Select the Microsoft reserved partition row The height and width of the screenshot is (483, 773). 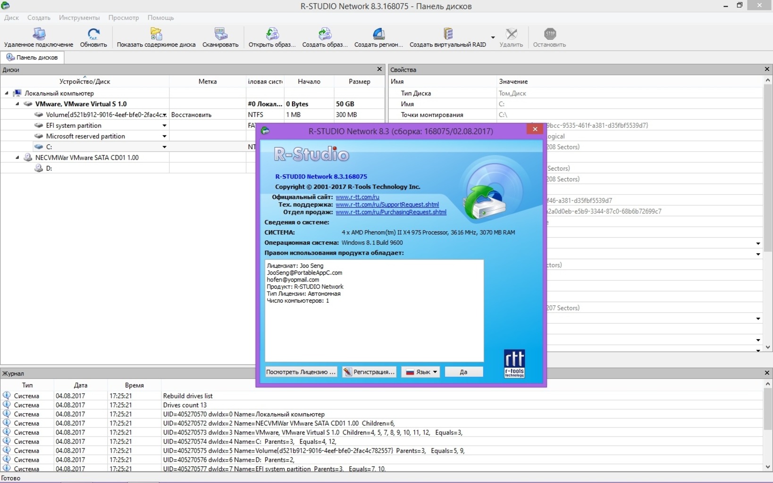[x=85, y=136]
